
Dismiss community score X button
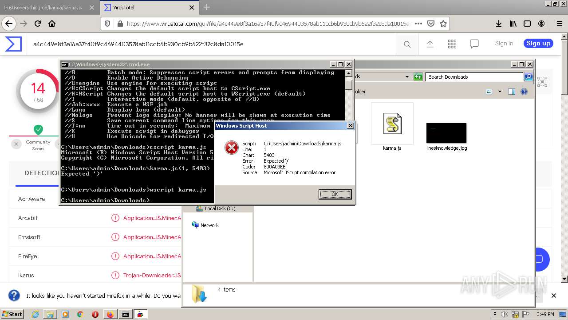[x=16, y=144]
